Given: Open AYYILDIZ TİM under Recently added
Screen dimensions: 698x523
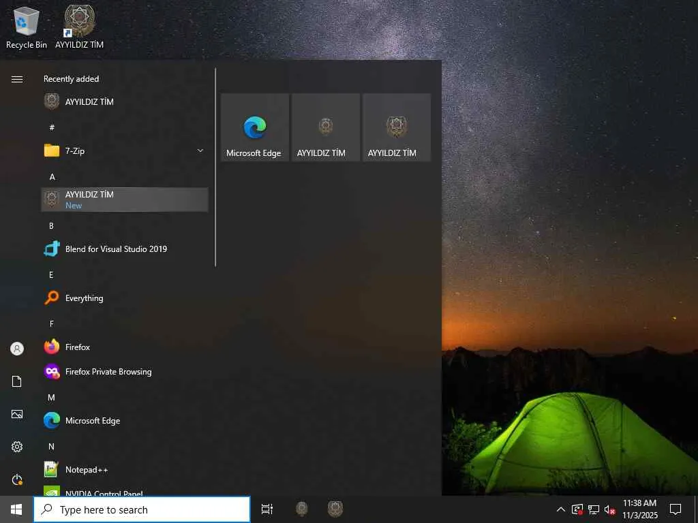Looking at the screenshot, I should 125,102.
